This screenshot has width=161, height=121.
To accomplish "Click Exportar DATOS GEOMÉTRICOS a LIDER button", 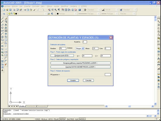I will coord(80,67).
